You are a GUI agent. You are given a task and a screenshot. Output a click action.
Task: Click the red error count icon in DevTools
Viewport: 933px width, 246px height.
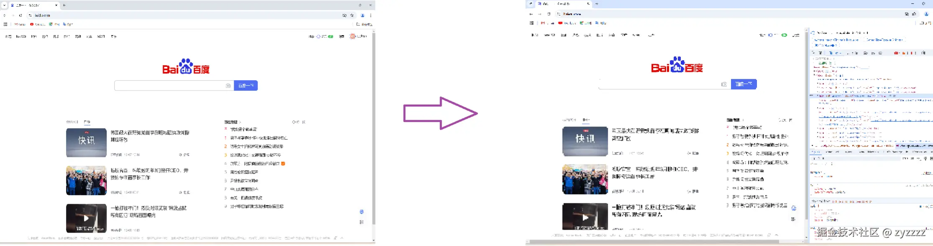(x=896, y=53)
